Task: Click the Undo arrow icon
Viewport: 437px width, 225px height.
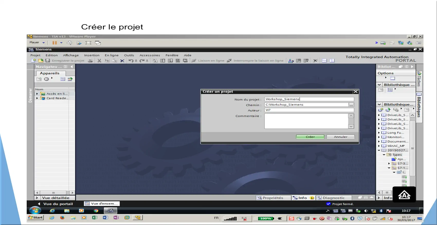Action: [x=131, y=61]
